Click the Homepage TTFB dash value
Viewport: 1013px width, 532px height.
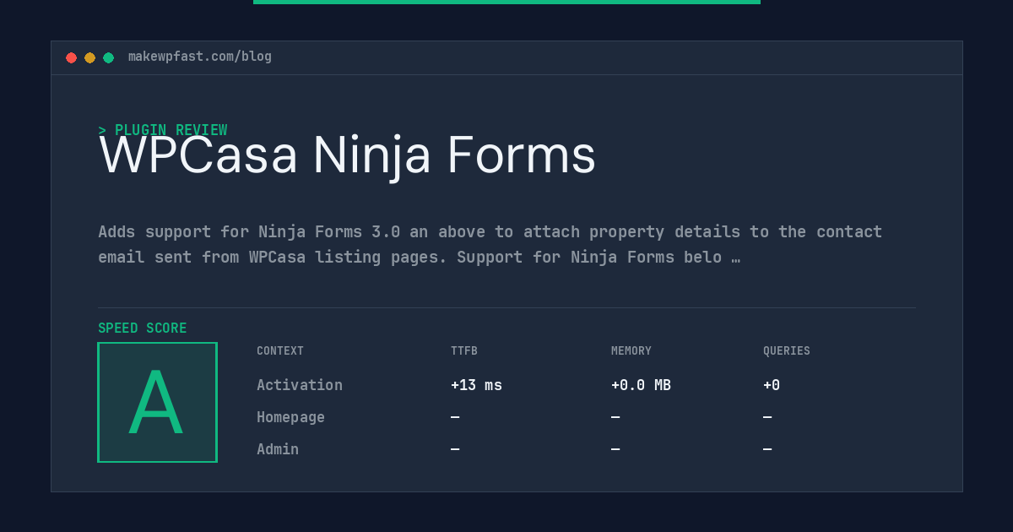tap(455, 417)
